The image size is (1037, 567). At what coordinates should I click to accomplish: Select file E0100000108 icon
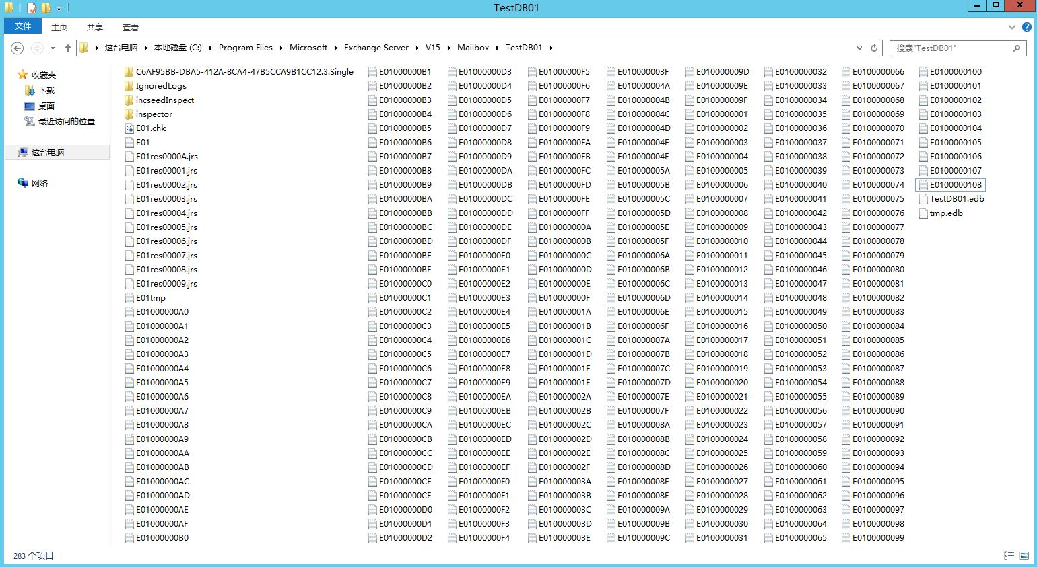click(924, 185)
